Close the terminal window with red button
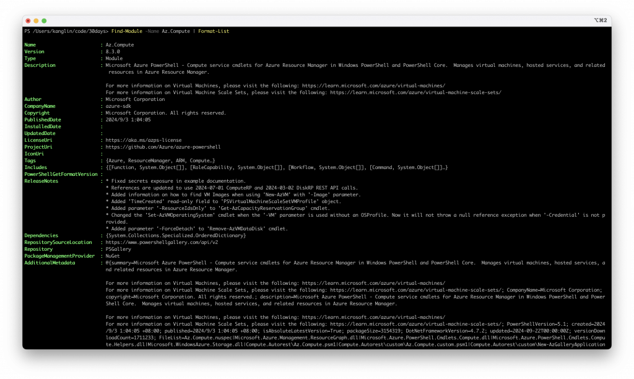 pos(28,20)
